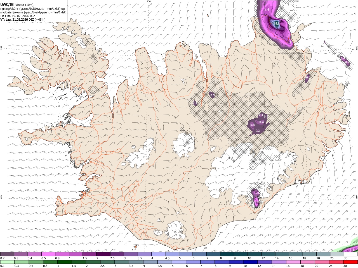Click the '0.2' label of upper color scale
This screenshot has height=268, width=358.
click(2, 258)
